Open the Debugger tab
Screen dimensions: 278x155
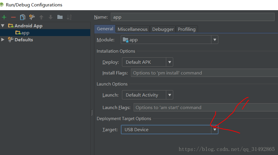click(163, 29)
